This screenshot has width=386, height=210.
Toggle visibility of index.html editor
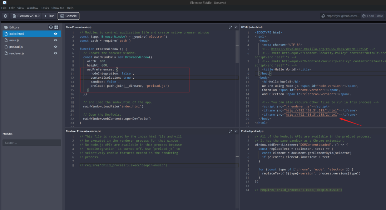(x=55, y=34)
